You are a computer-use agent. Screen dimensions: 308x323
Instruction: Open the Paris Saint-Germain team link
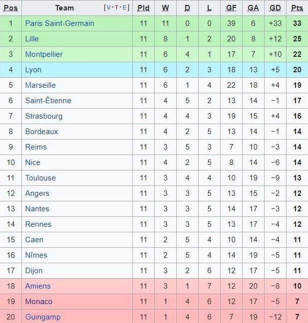click(x=59, y=23)
